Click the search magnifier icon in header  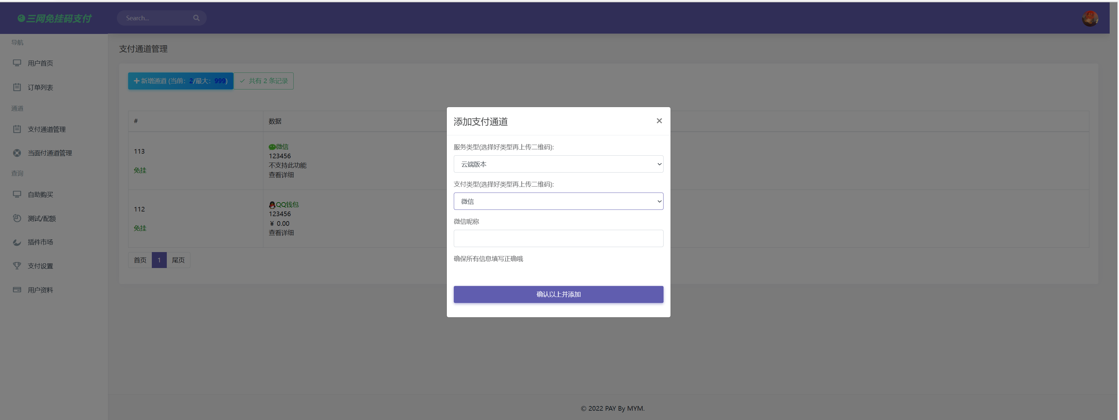[x=196, y=18]
